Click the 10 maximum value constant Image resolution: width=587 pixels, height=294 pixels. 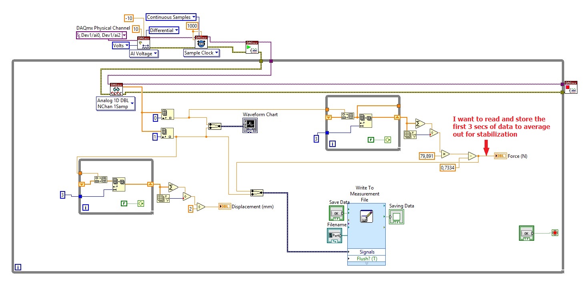click(x=136, y=29)
